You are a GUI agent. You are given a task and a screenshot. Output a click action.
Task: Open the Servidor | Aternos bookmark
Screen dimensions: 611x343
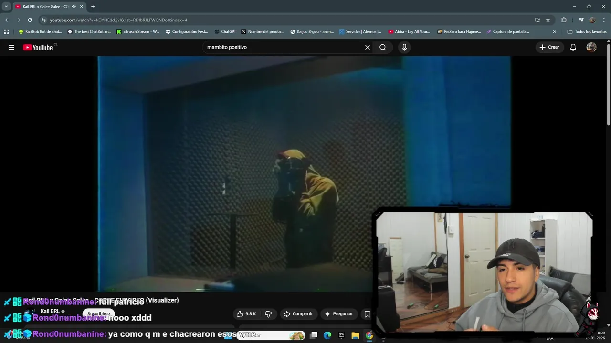360,32
